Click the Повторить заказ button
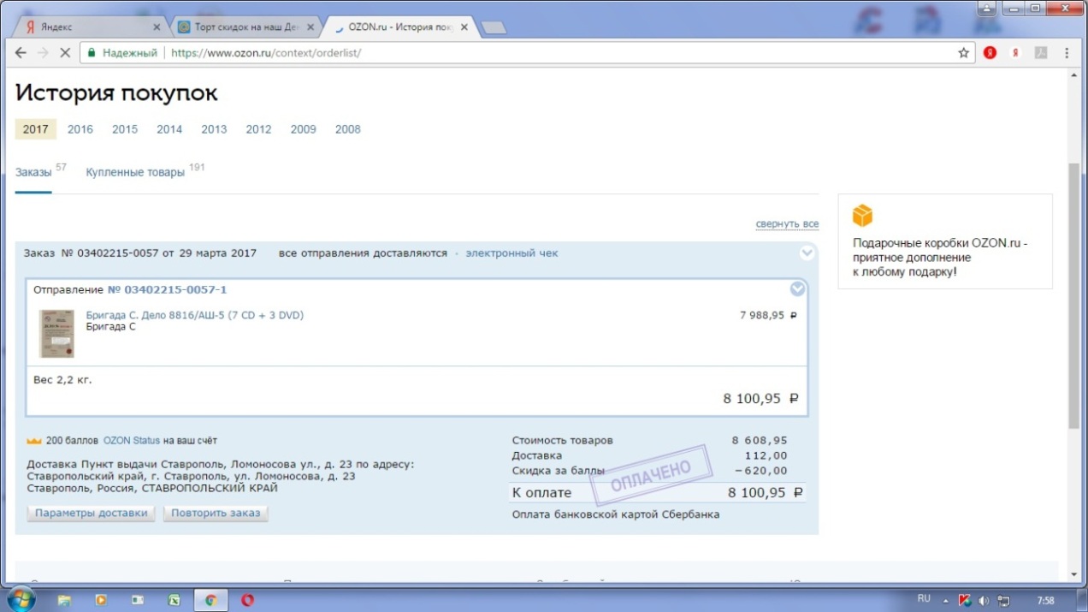The width and height of the screenshot is (1088, 612). (x=216, y=514)
